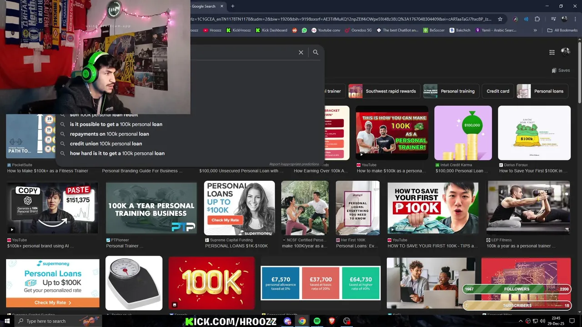Open the KickHroozz bookmark

click(238, 30)
